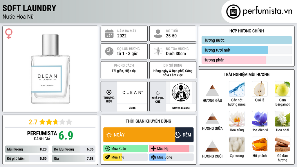Click the moon icon in the Đêm bar

(x=178, y=135)
